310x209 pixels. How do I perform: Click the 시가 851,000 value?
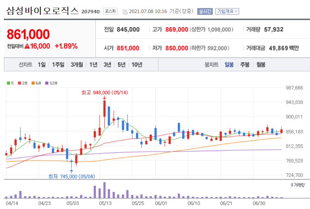point(128,48)
